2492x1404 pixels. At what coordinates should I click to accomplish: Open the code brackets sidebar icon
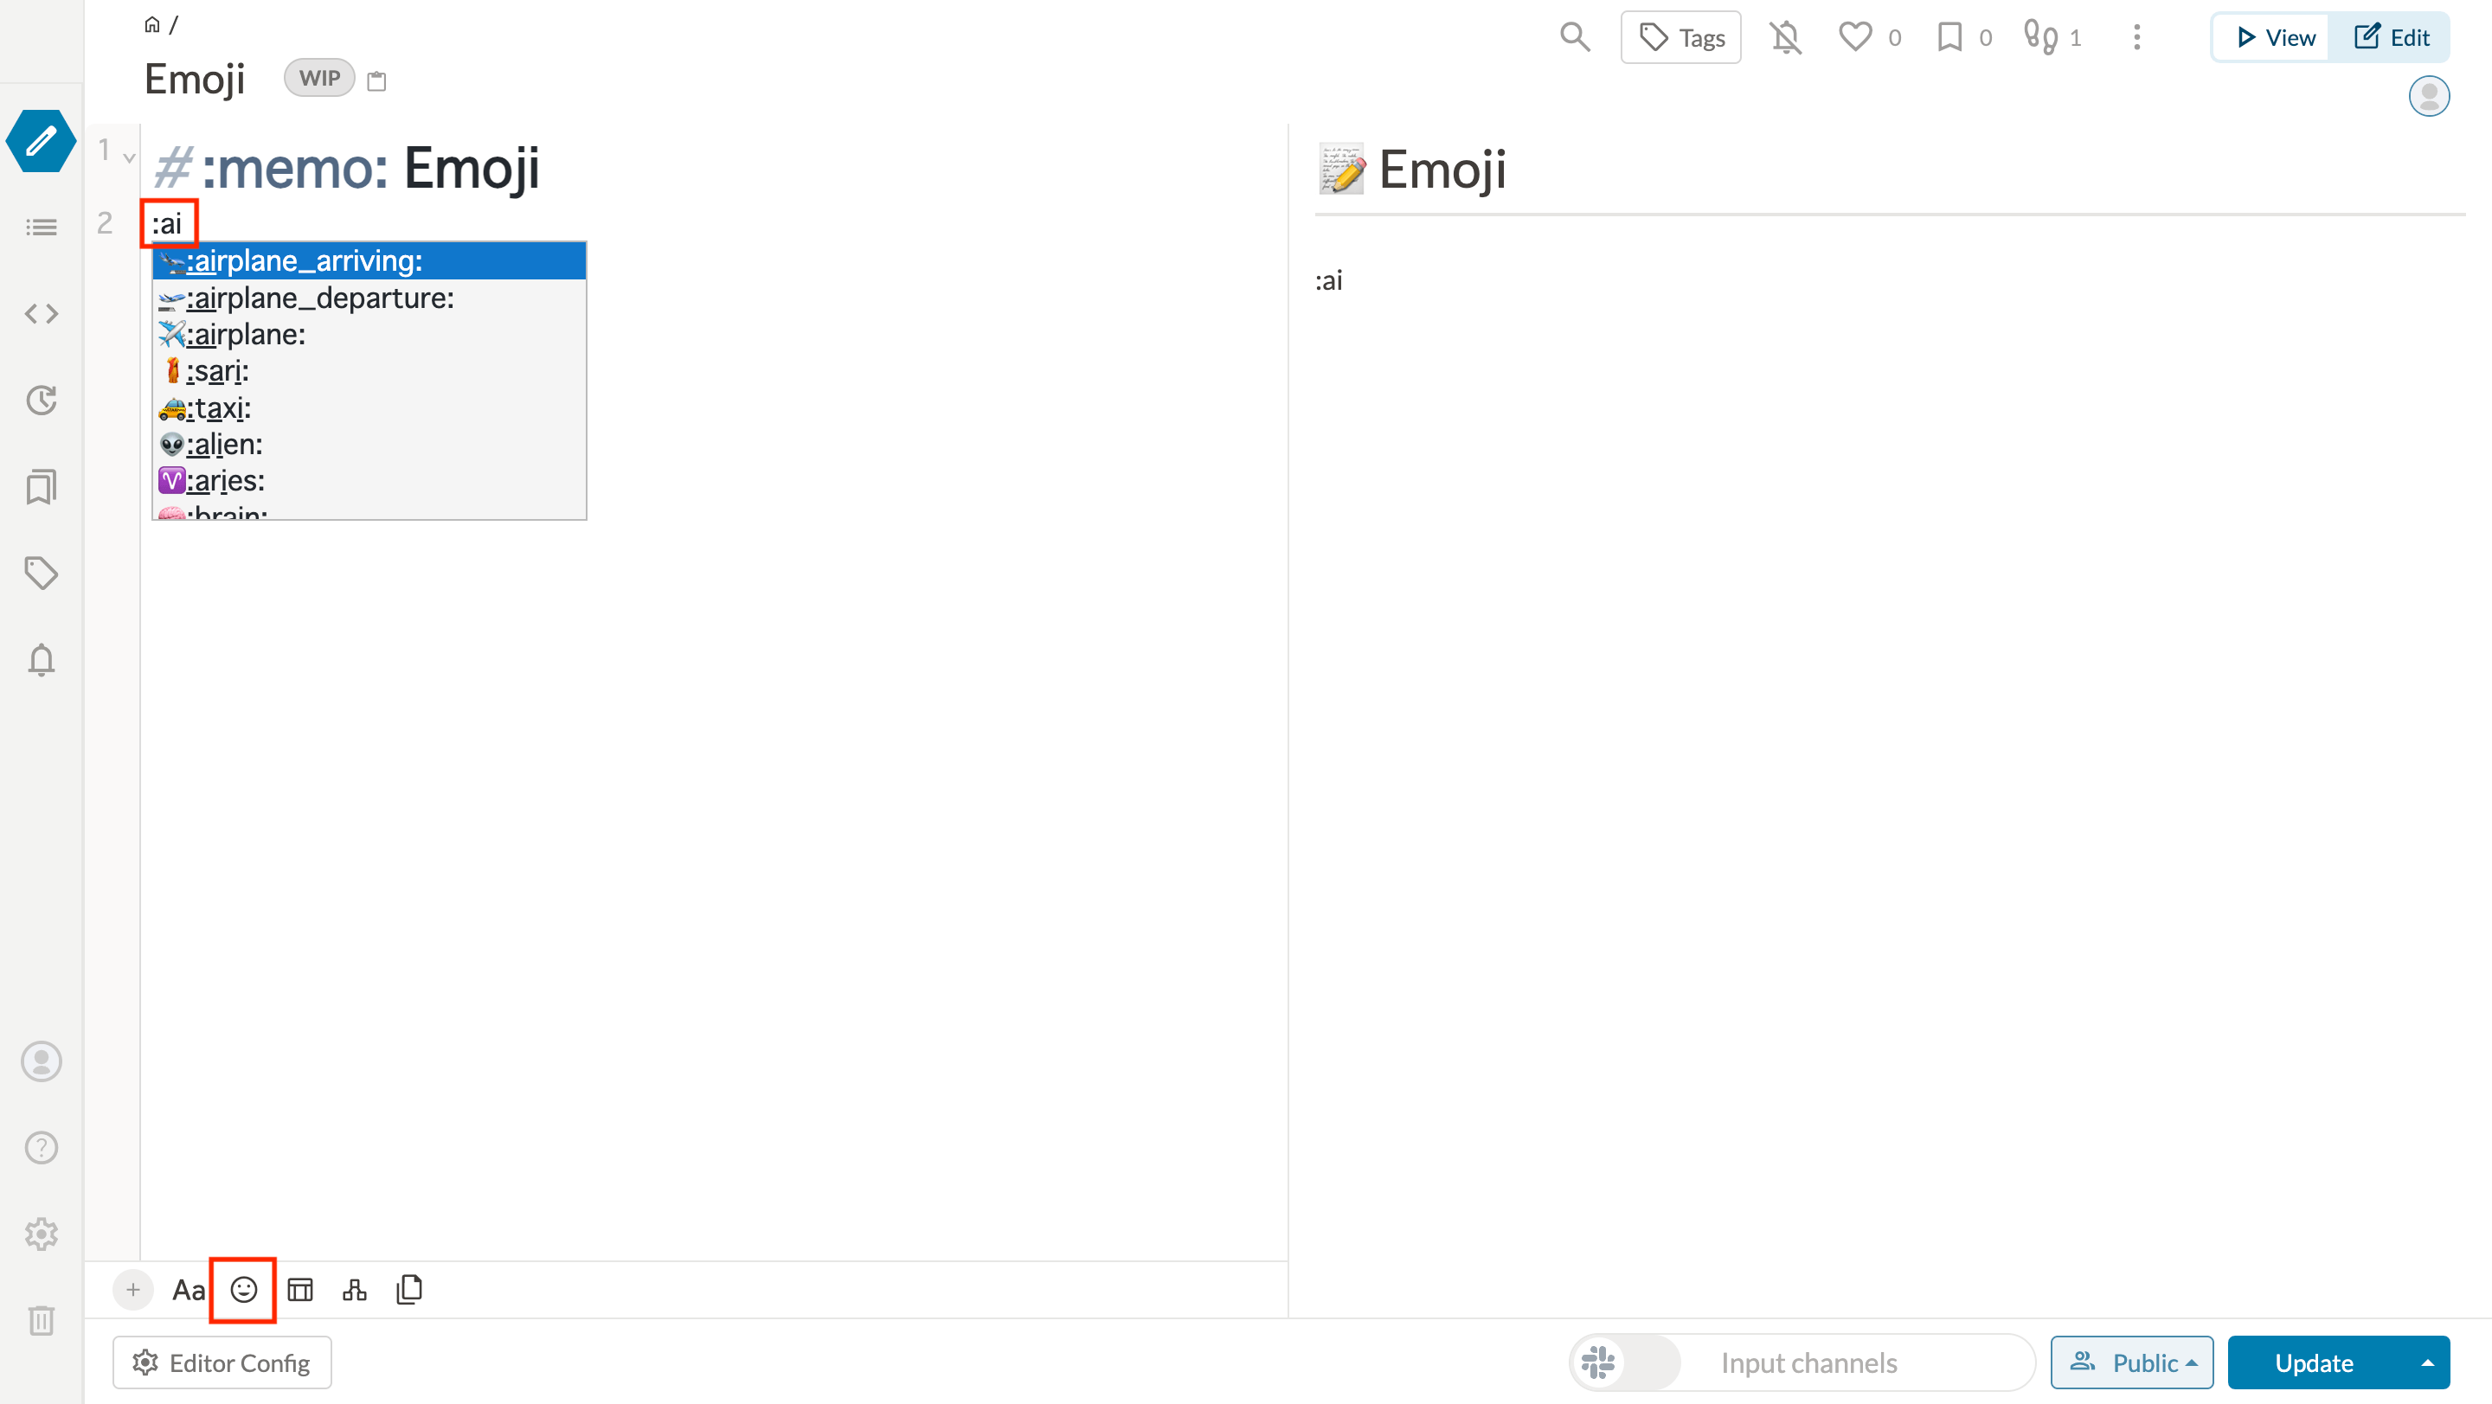(x=41, y=313)
